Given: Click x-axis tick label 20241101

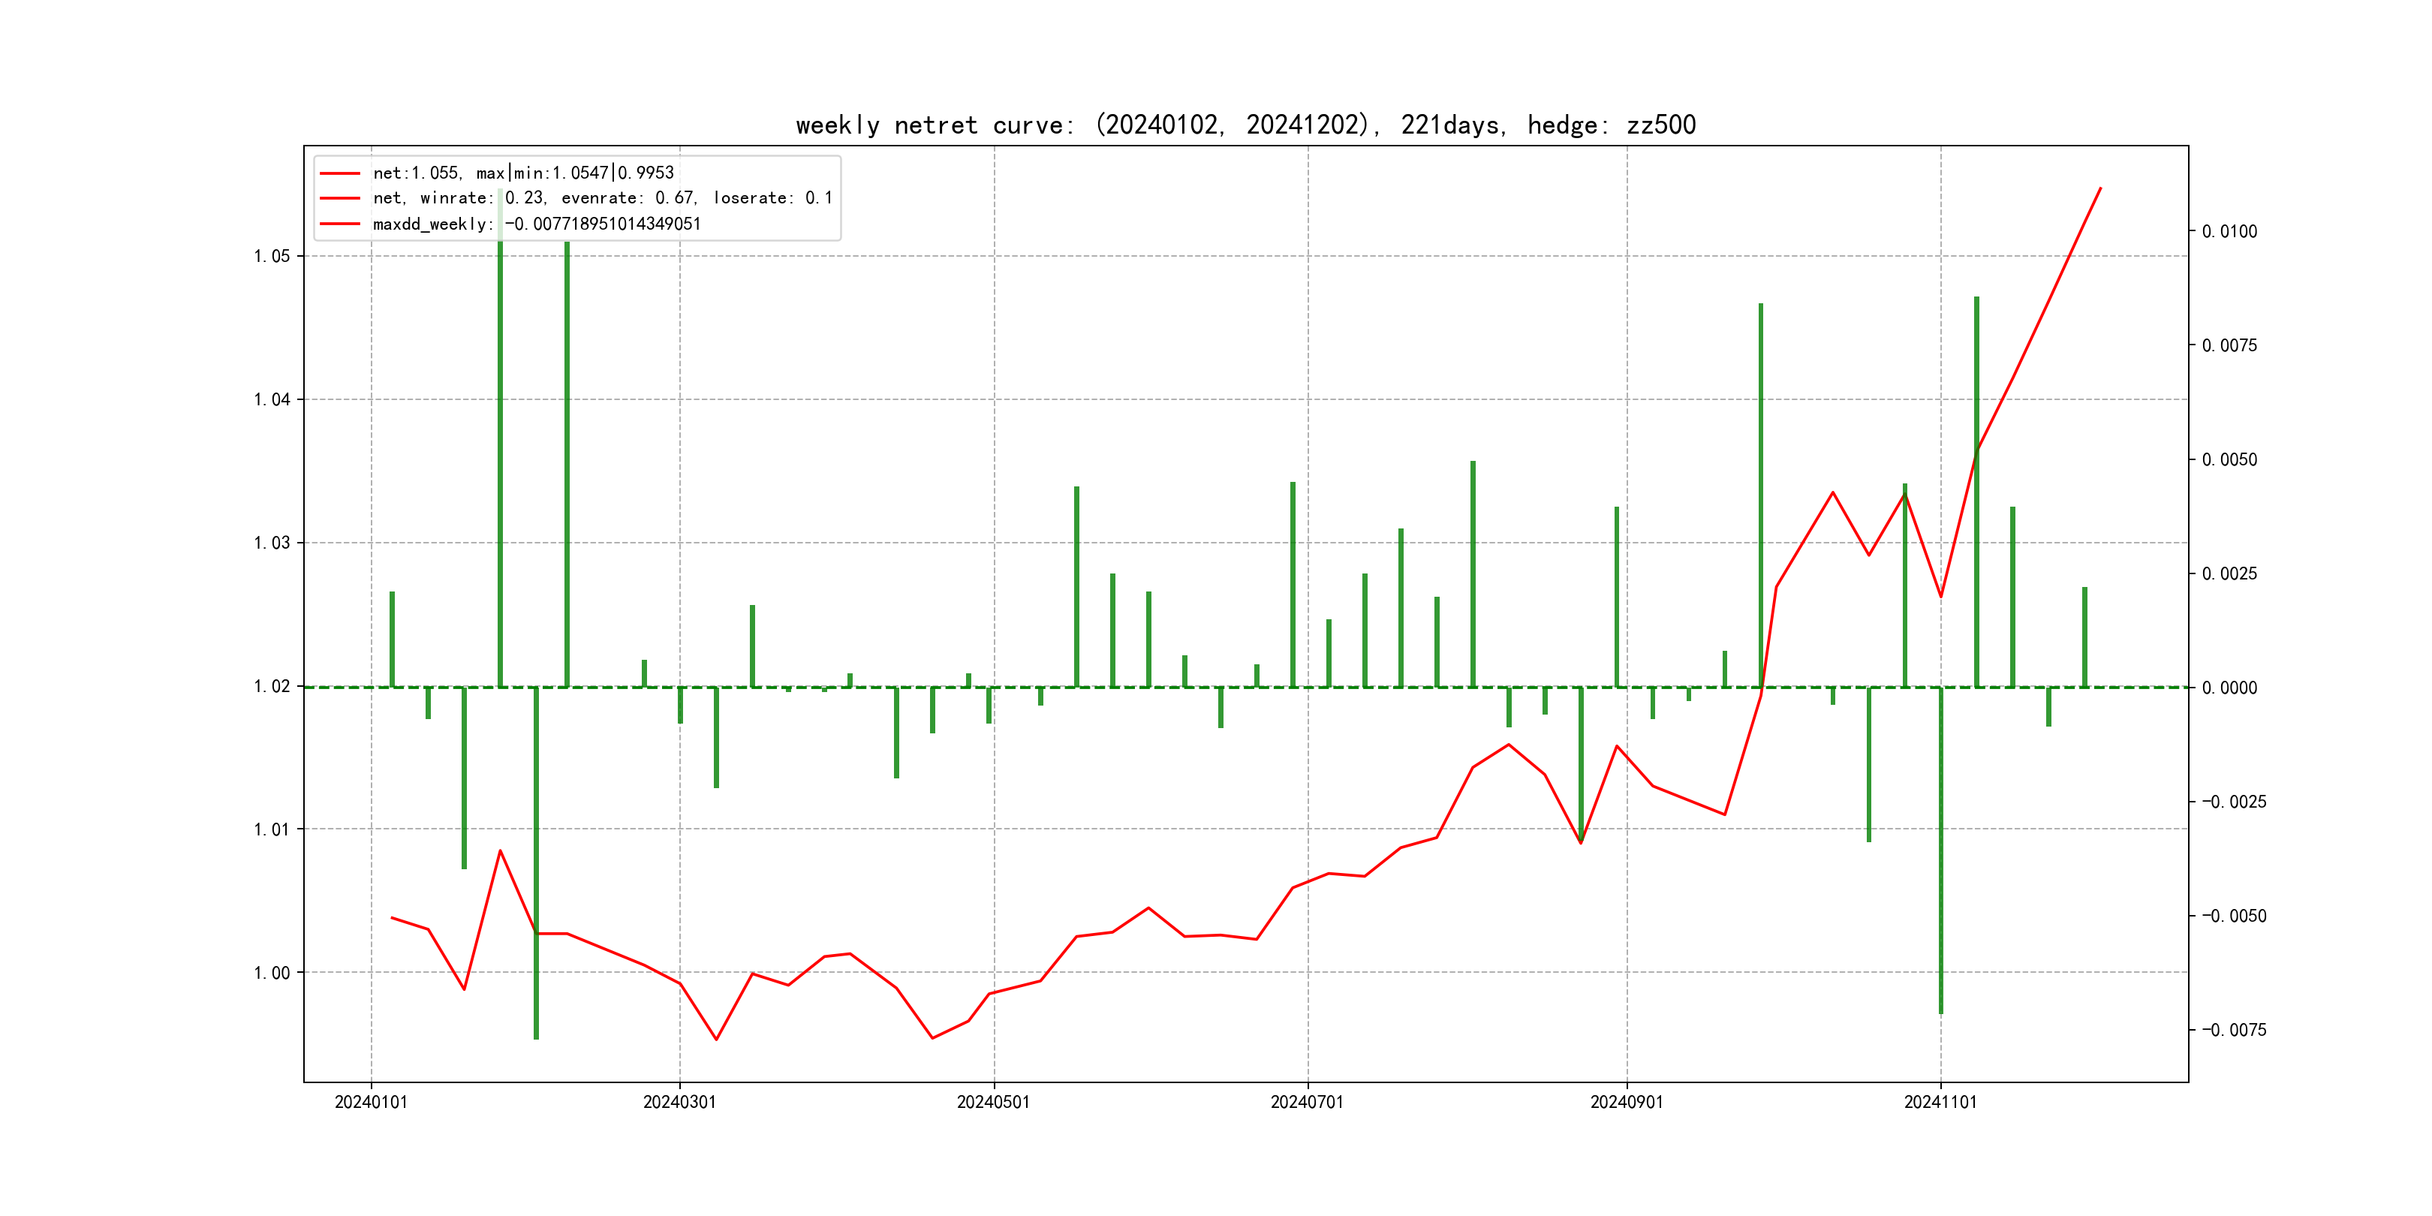Looking at the screenshot, I should pyautogui.click(x=1940, y=1103).
